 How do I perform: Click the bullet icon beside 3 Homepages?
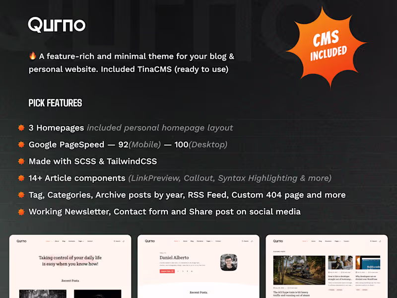pyautogui.click(x=21, y=128)
